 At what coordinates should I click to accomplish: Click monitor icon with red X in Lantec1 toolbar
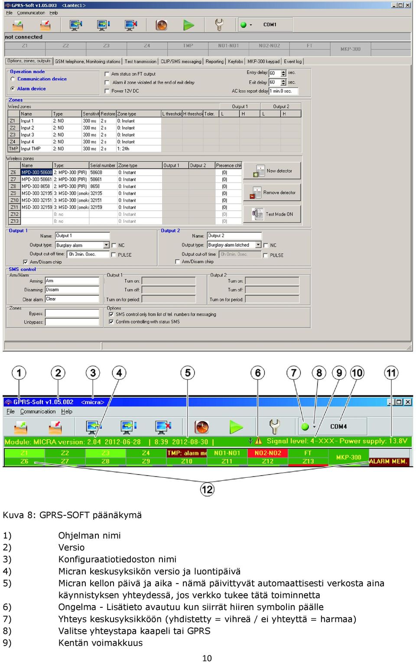point(131,25)
